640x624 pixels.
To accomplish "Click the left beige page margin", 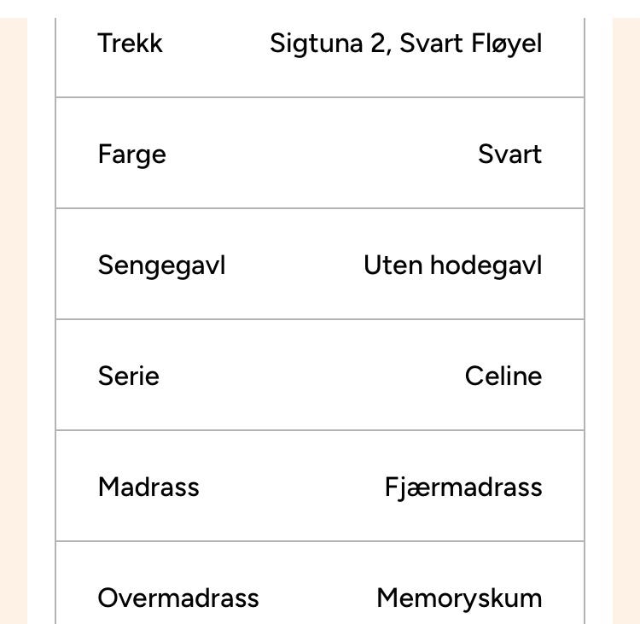I will [x=14, y=321].
